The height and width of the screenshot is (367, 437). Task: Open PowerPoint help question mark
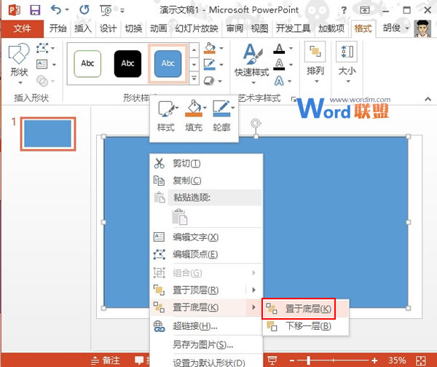pyautogui.click(x=344, y=10)
